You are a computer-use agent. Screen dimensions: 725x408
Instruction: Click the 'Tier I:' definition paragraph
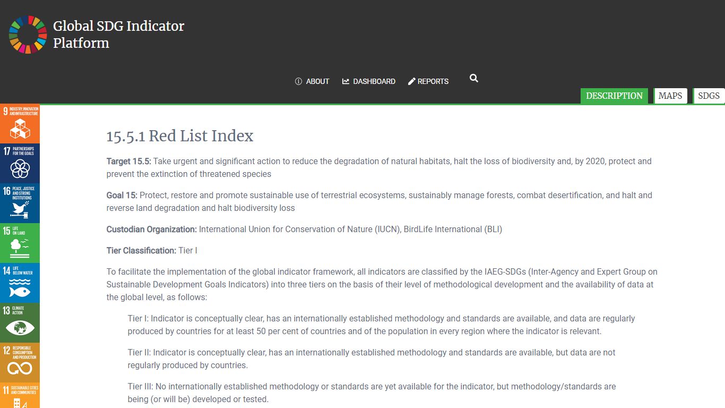[x=381, y=325]
